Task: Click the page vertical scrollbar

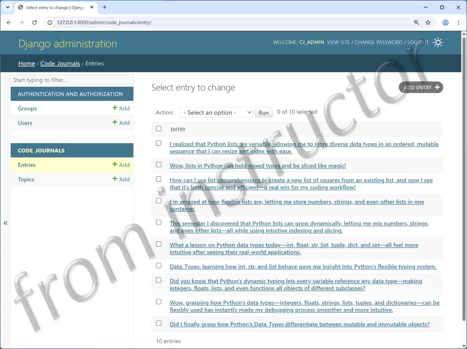Action: click(x=464, y=179)
